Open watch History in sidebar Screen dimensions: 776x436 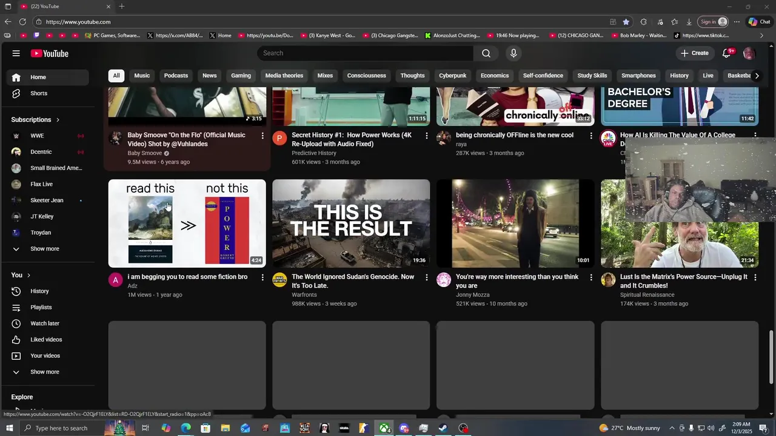click(47, 291)
